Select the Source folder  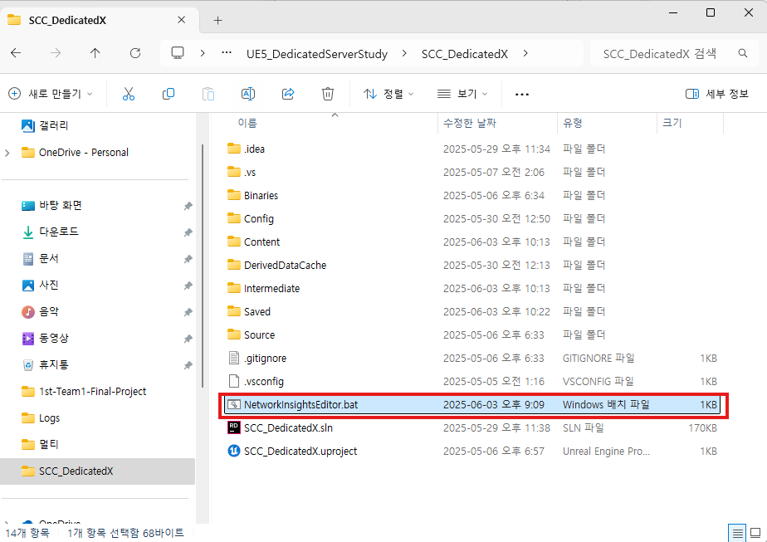pos(472,334)
